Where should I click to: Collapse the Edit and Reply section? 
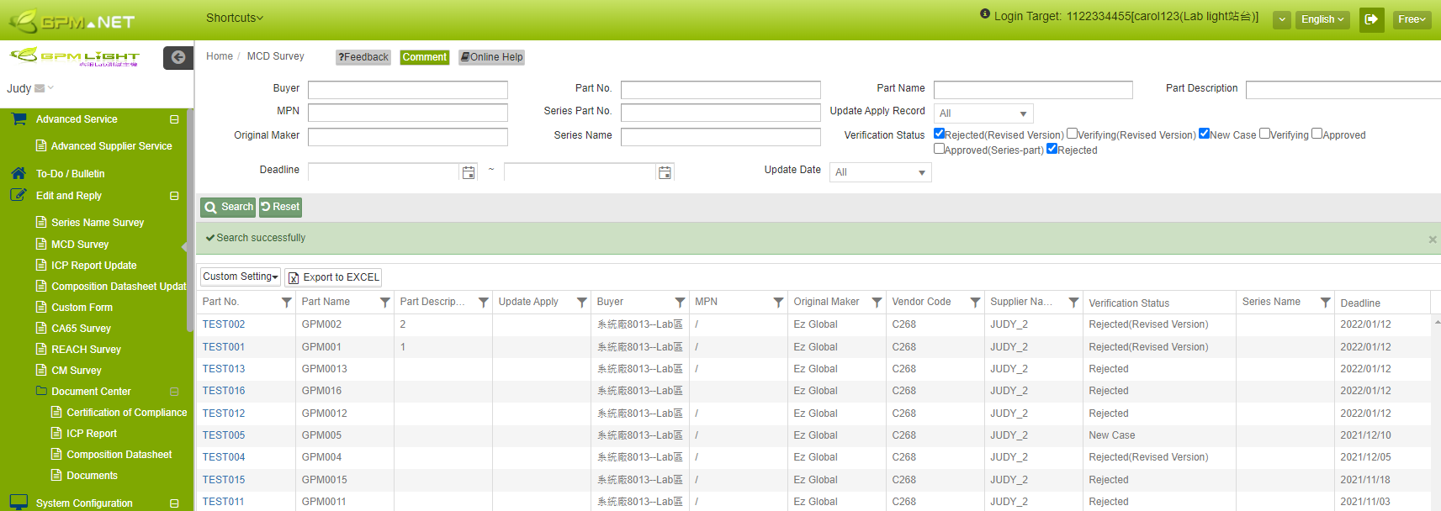click(174, 196)
